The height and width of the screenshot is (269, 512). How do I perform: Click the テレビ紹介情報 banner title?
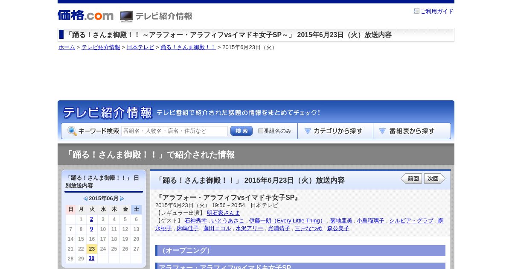[108, 113]
